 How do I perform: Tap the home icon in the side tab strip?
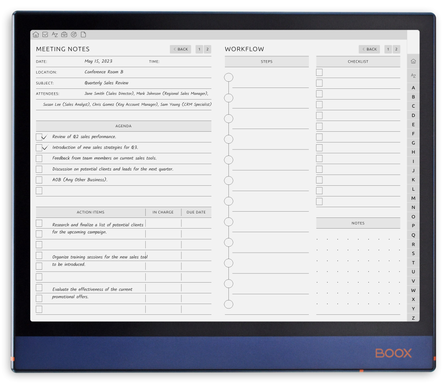pos(413,61)
